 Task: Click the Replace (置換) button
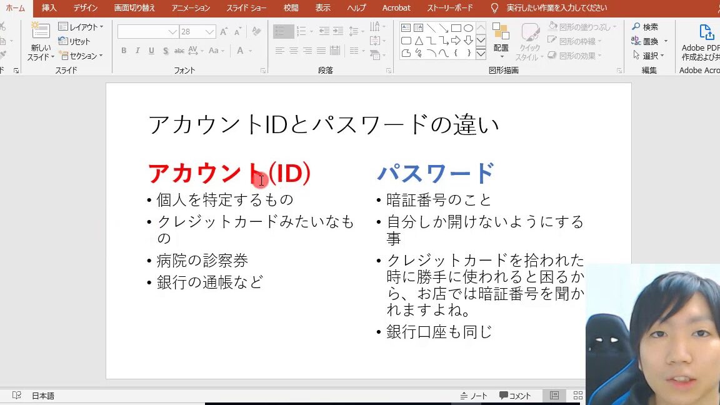click(x=649, y=41)
